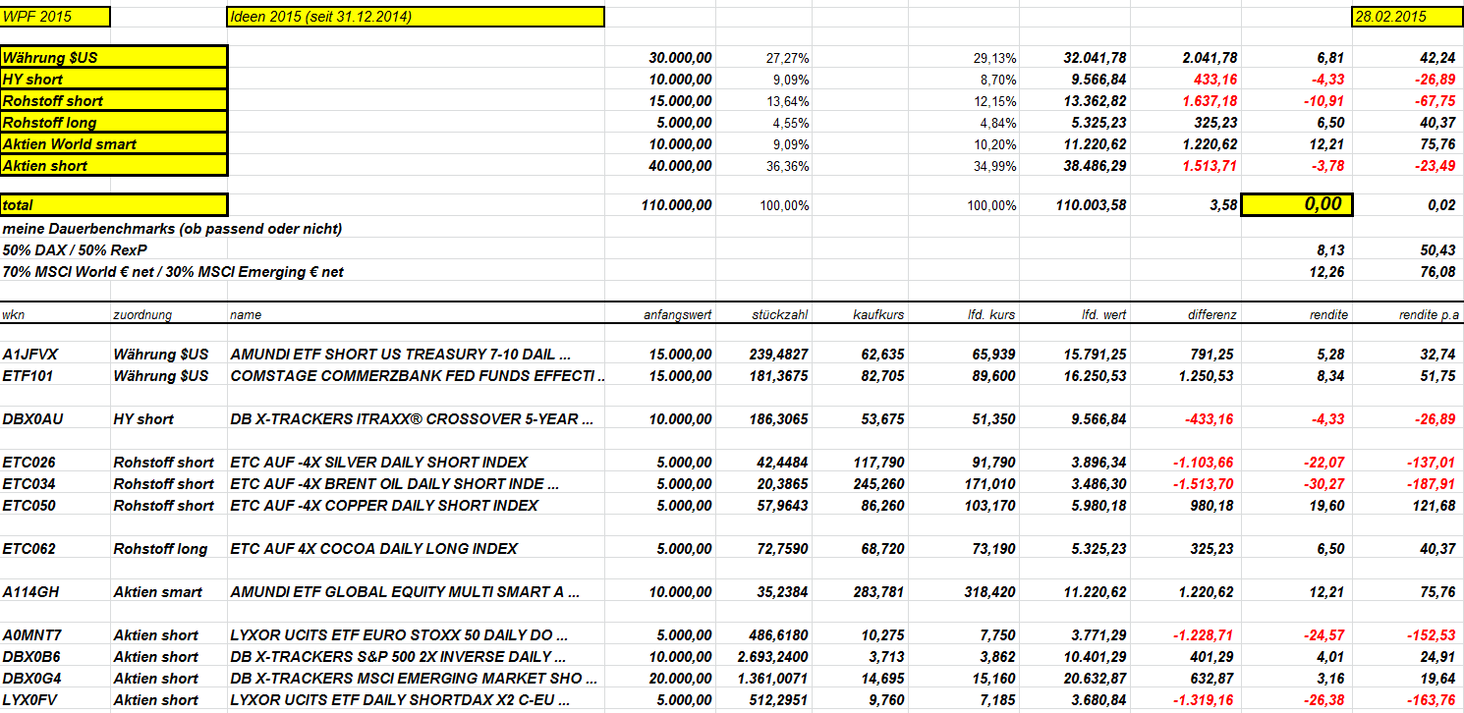Select the "lfd. kurs" column header
Screen dimensions: 1464x713
pyautogui.click(x=990, y=315)
